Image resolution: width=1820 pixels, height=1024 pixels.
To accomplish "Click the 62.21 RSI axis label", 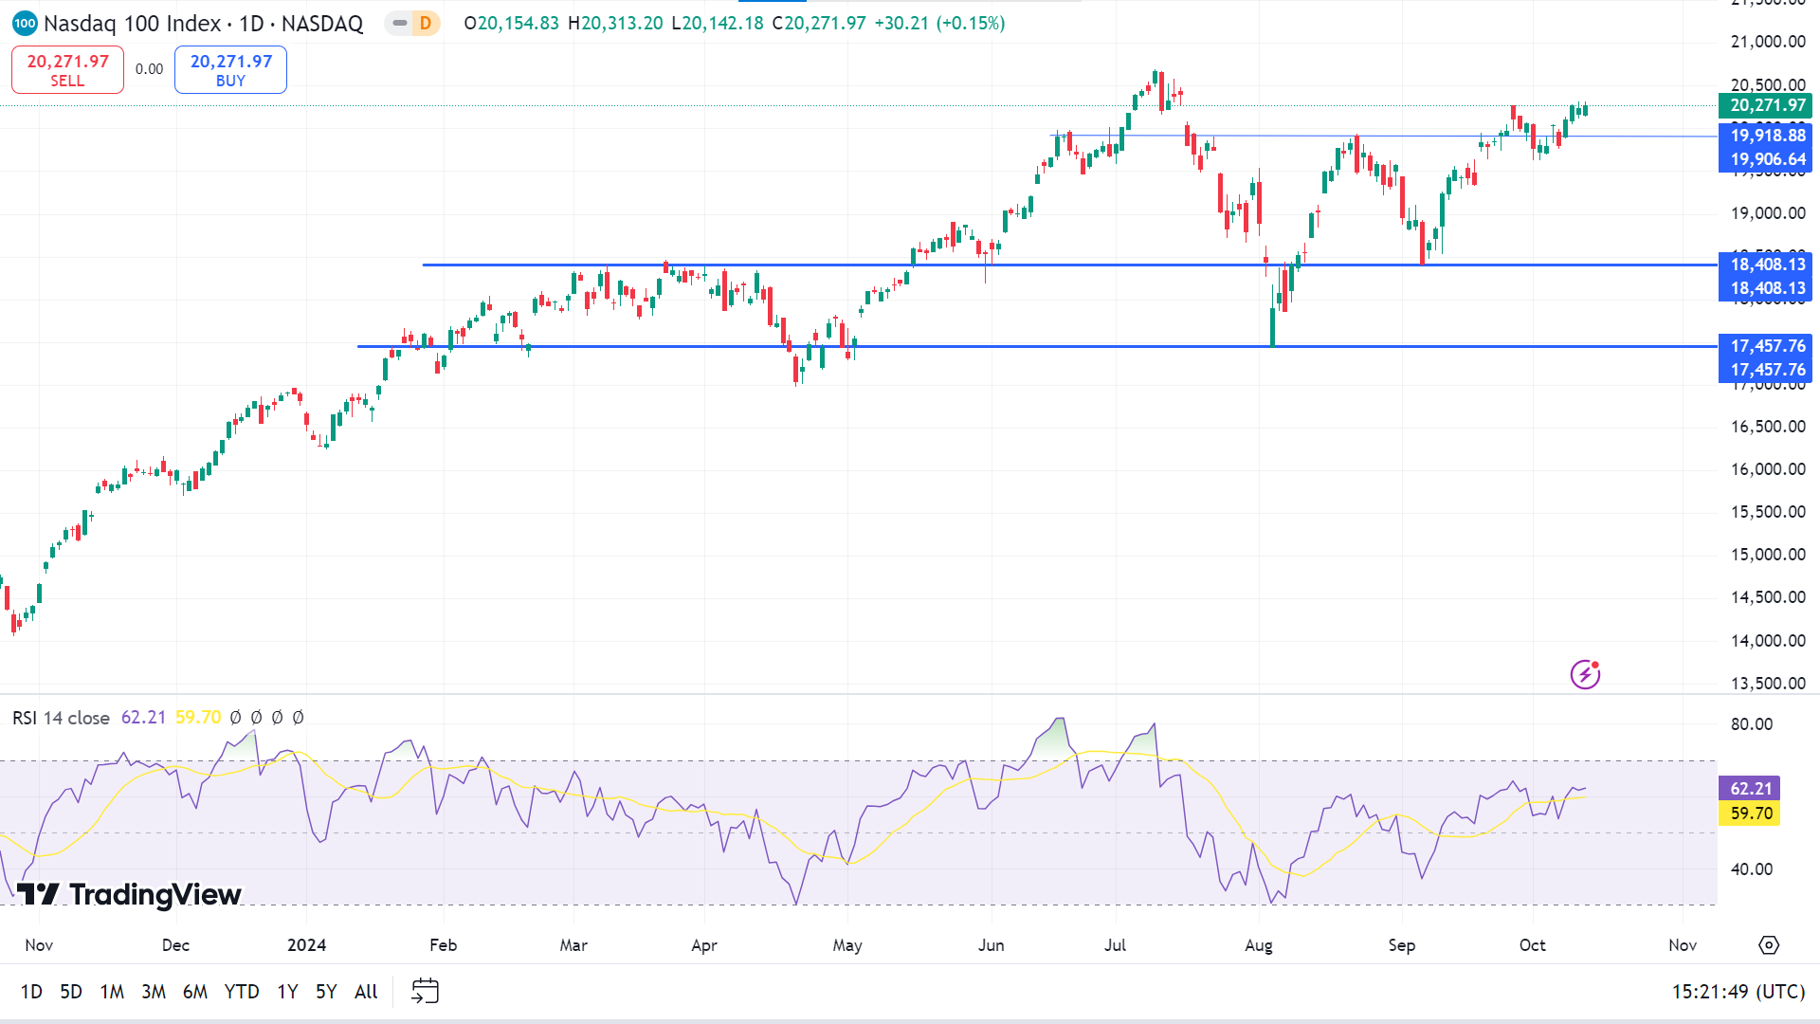I will click(x=1749, y=789).
